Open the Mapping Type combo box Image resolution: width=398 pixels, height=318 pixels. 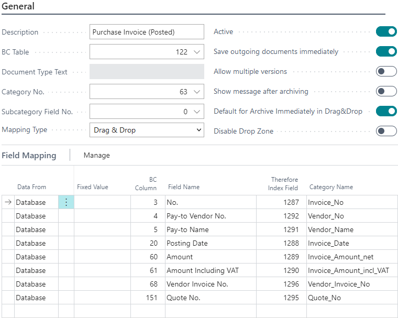[147, 130]
